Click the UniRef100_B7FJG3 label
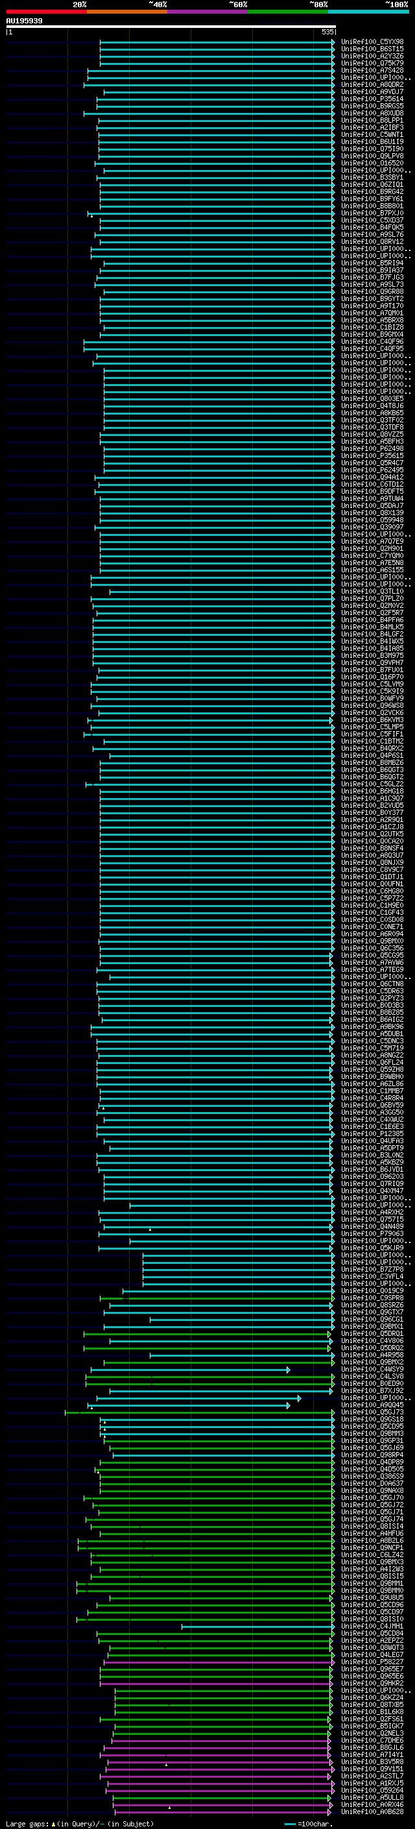The width and height of the screenshot is (415, 1829). [x=372, y=278]
